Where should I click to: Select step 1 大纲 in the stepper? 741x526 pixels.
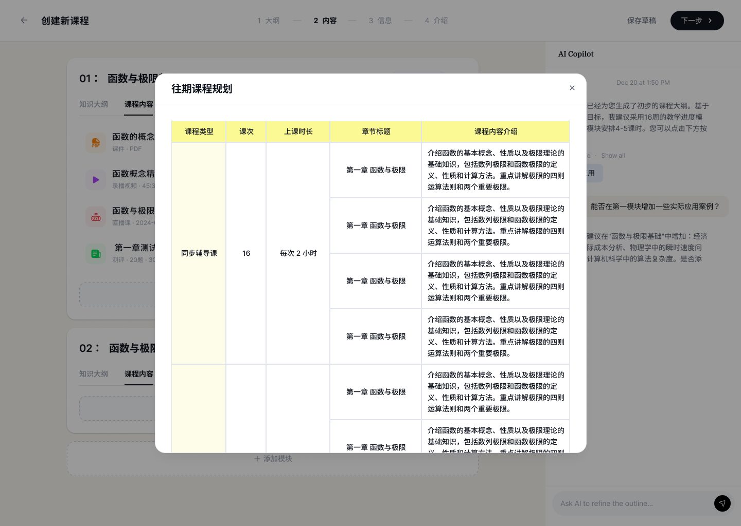(x=268, y=21)
